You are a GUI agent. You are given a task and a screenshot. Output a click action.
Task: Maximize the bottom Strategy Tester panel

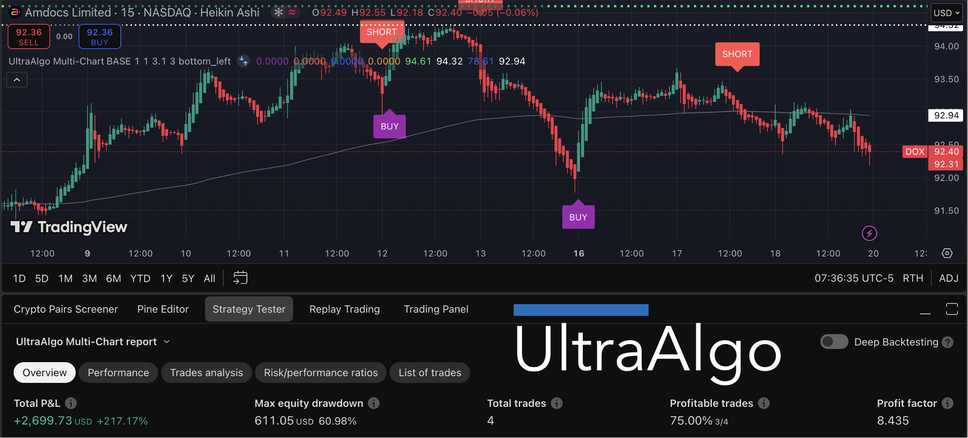(951, 309)
